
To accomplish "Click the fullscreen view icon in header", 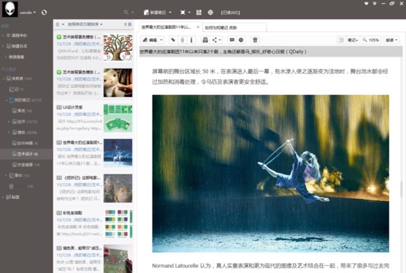I will point(183,13).
